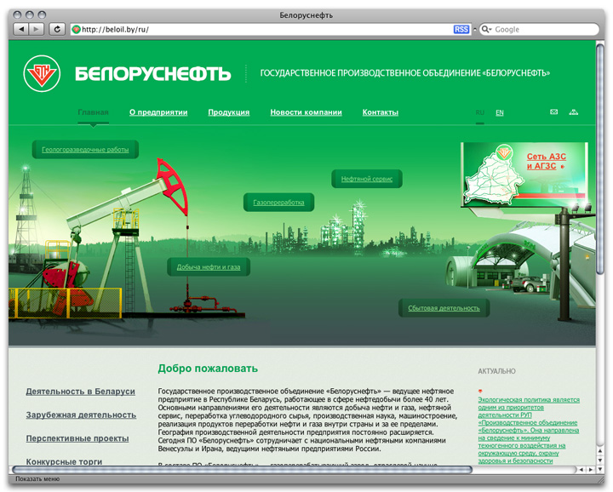Open the mail envelope icon in site header
This screenshot has height=492, width=613.
pos(553,112)
